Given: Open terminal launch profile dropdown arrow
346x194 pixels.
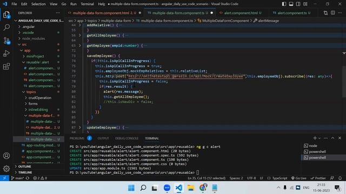Looking at the screenshot, I should point(320,138).
